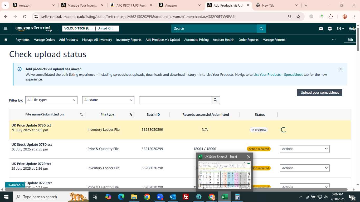360x202 pixels.
Task: Click the Action required badge for batch 56212020299
Action: (259, 149)
